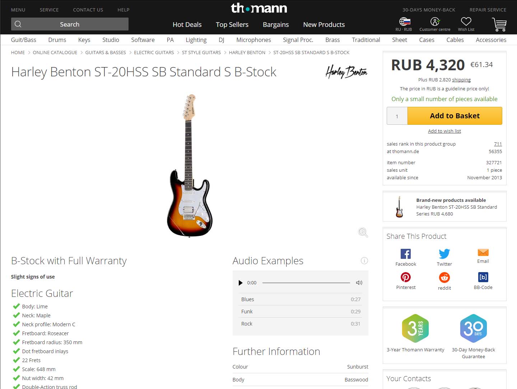The width and height of the screenshot is (517, 389).
Task: Open the Guit/Bass category menu
Action: pos(24,40)
